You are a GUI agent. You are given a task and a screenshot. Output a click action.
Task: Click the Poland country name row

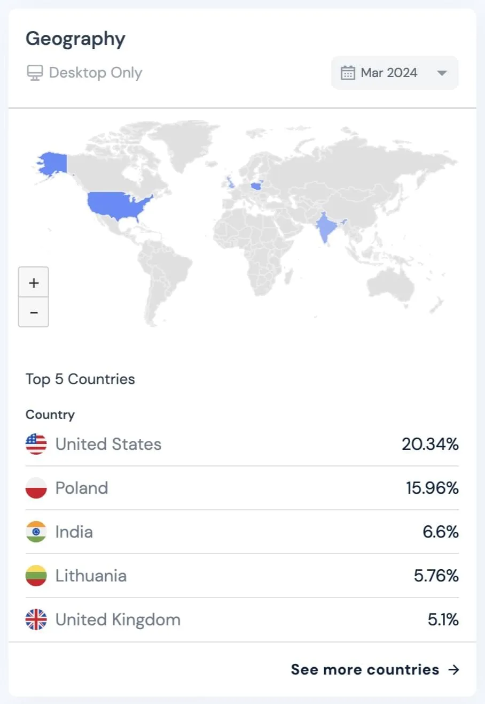(82, 488)
